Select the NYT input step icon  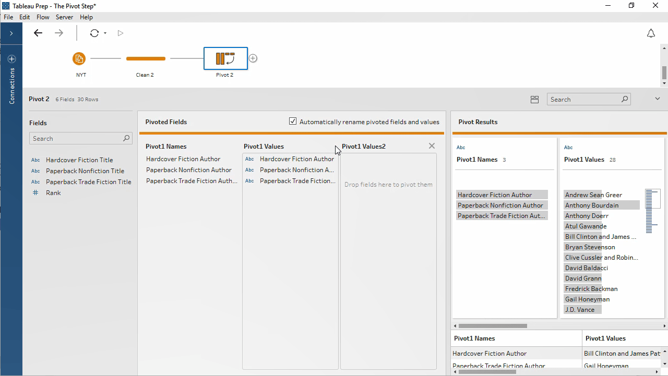79,58
